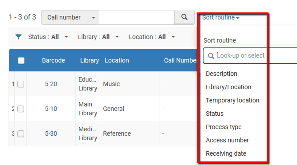Viewport: 297px width, 165px height.
Task: Check the box for barcode 5-30 row
Action: click(x=20, y=134)
